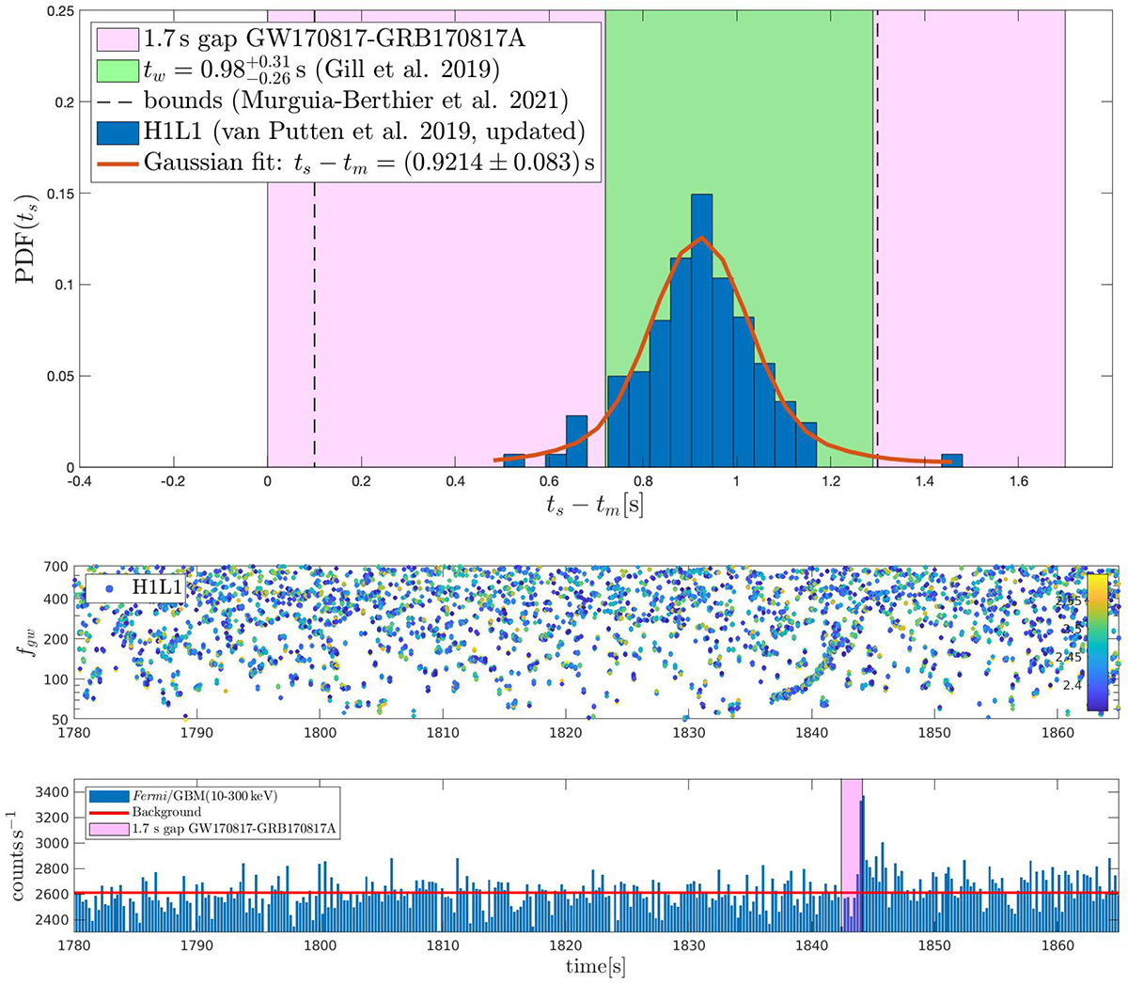The image size is (1128, 983).
Task: Click the blue H1L1 swatch in top legend
Action: (118, 131)
